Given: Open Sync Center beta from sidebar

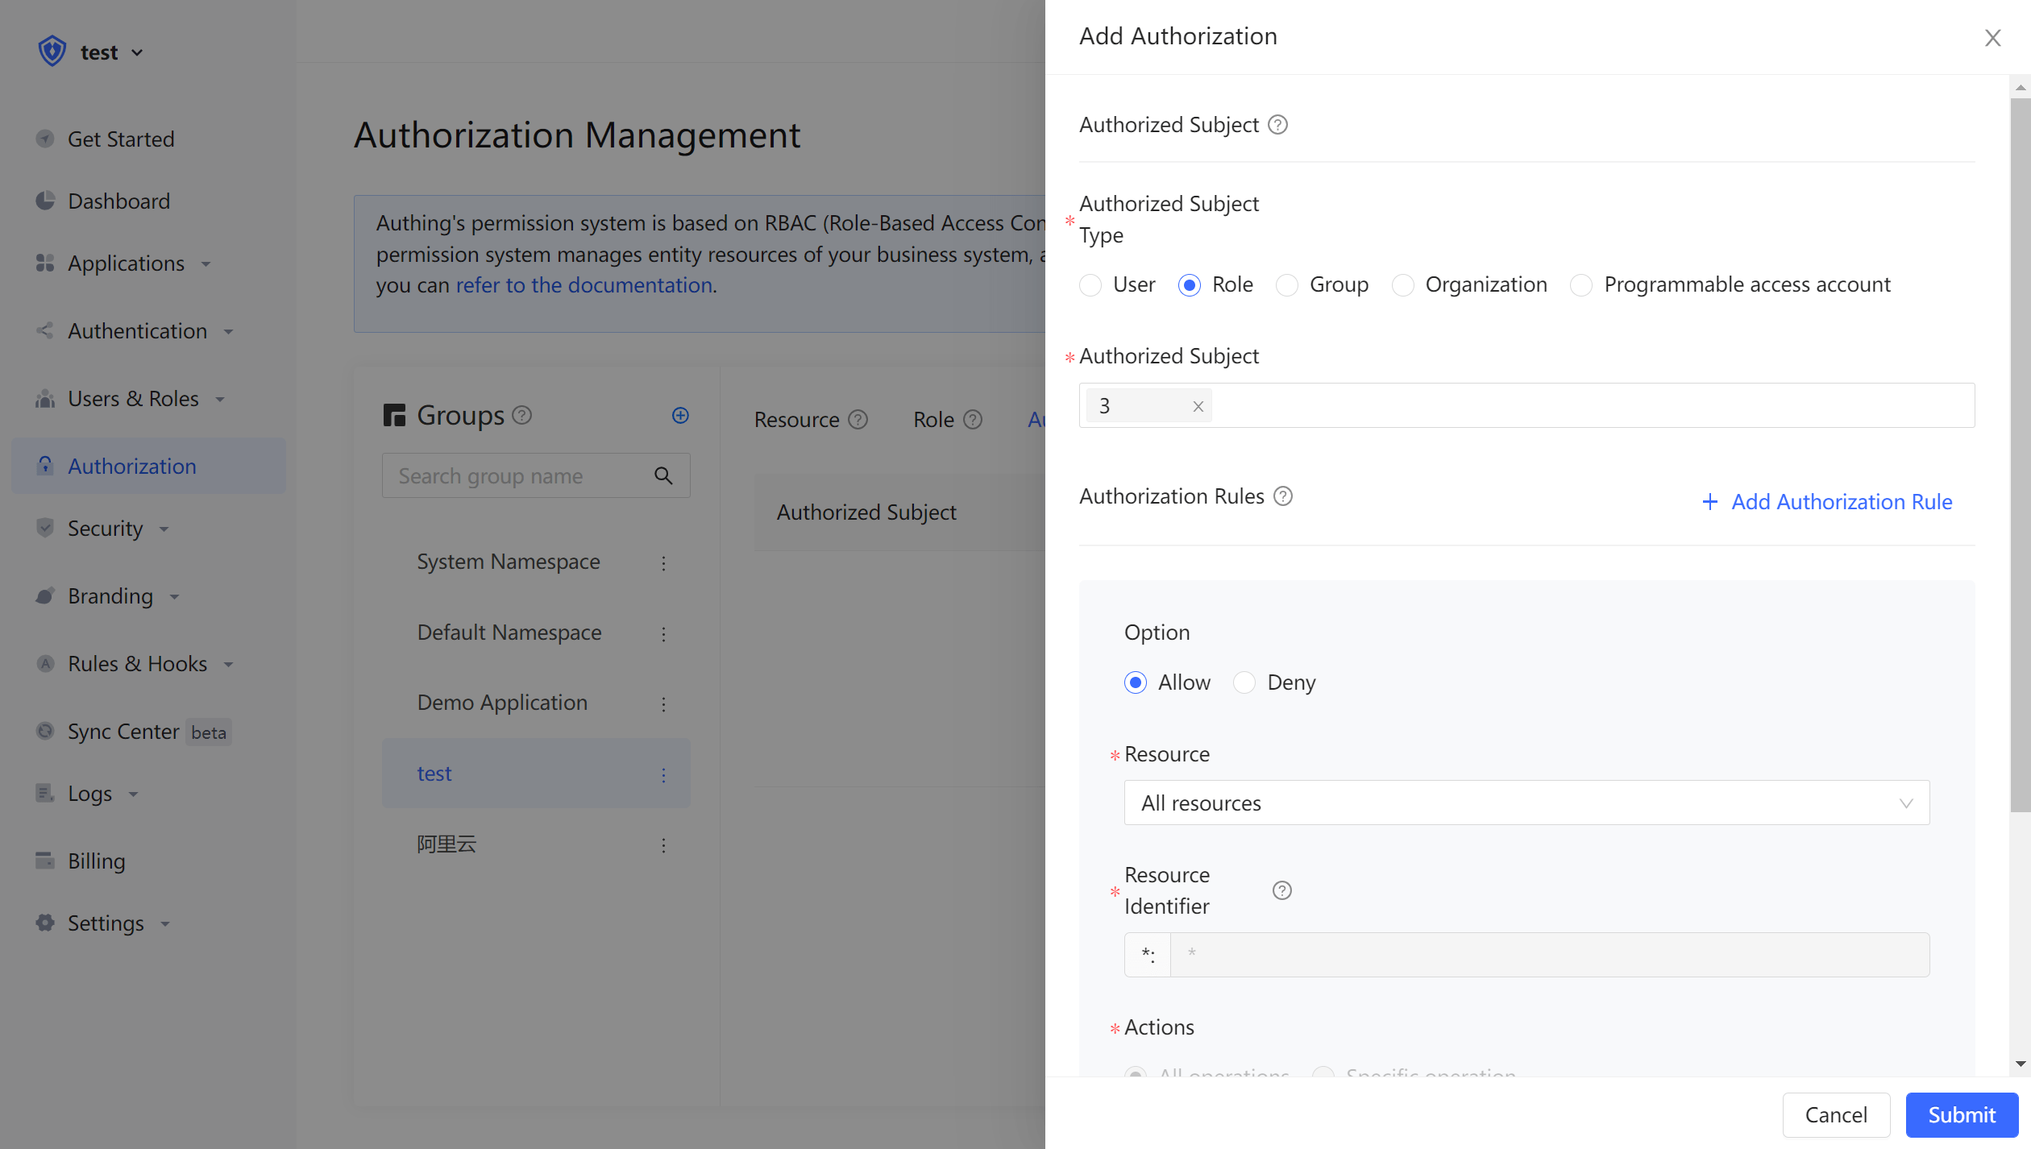Looking at the screenshot, I should [x=123, y=732].
